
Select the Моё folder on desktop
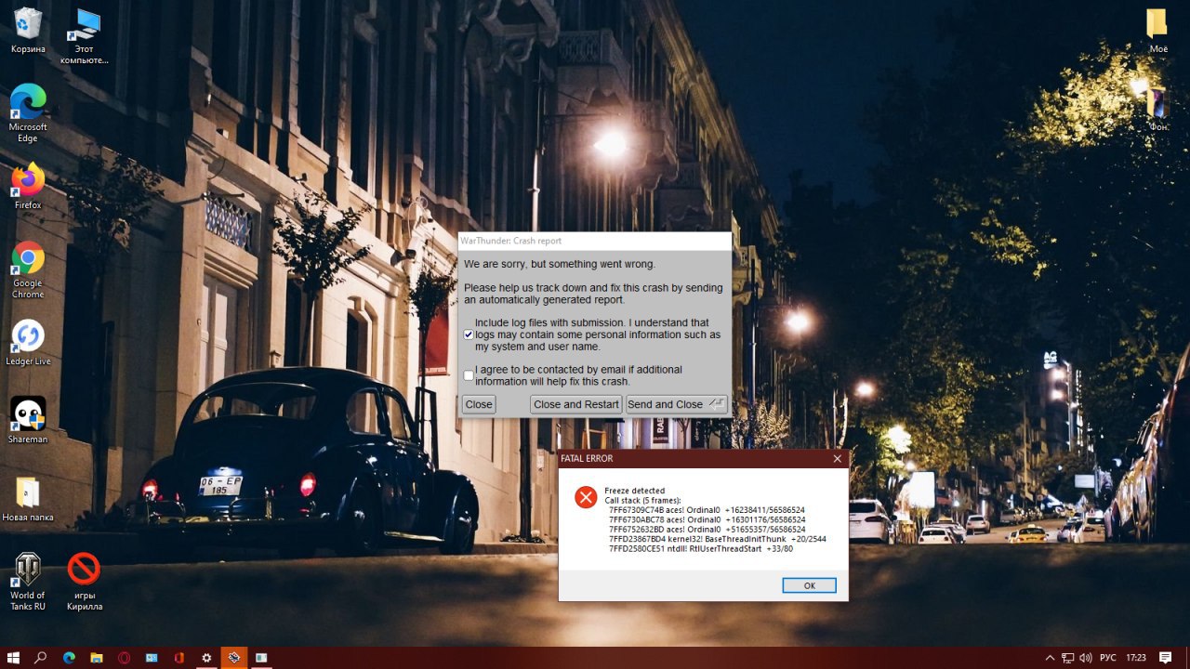1157,30
